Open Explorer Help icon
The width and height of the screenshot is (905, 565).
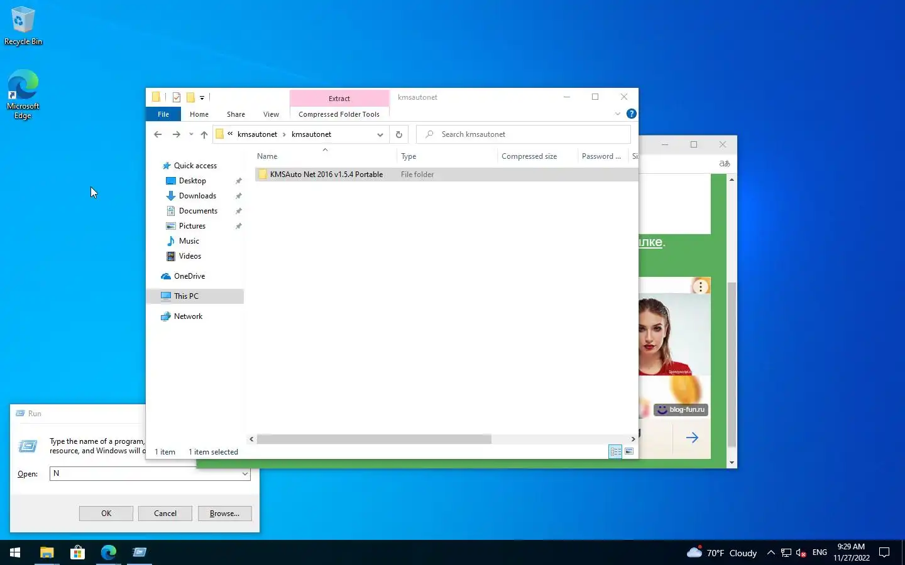tap(632, 114)
